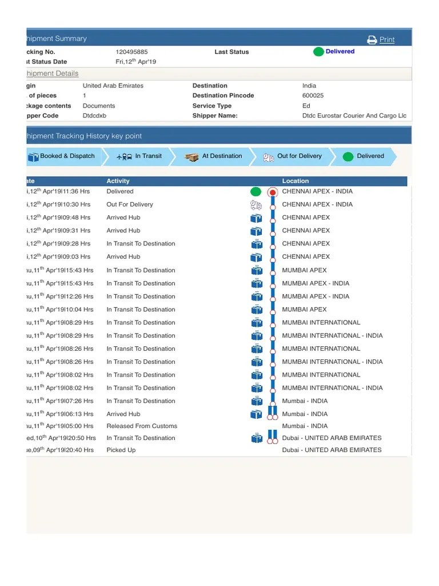Click transit icon in 20:50 Hrs Dubai row

[257, 438]
